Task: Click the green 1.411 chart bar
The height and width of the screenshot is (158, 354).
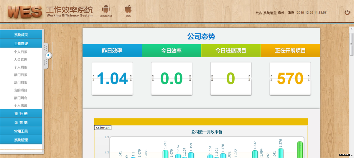Action: pyautogui.click(x=300, y=149)
